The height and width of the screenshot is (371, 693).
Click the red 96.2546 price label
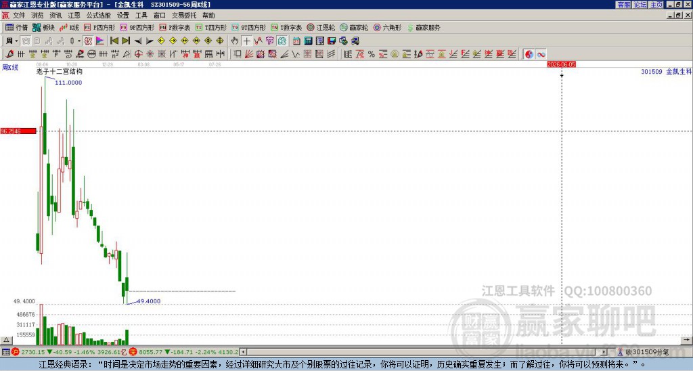tap(18, 131)
